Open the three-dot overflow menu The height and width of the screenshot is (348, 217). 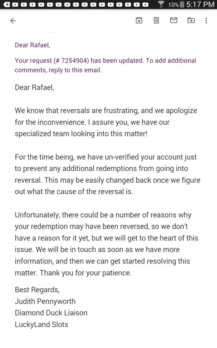pyautogui.click(x=206, y=21)
